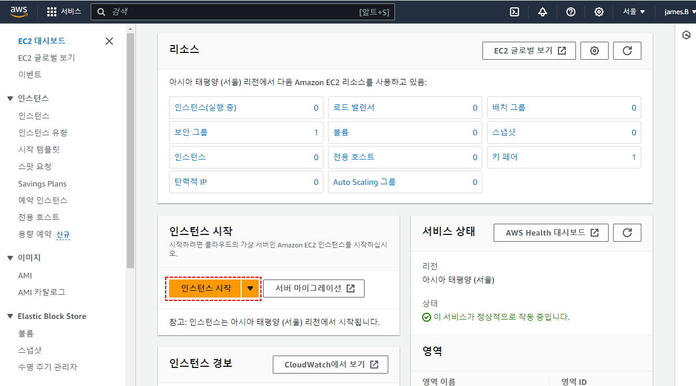Open EC2 글로벌 보기 in sidebar
Image resolution: width=696 pixels, height=386 pixels.
coord(46,58)
